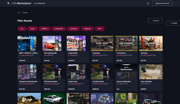
Task: Open the seller link under Alamo Salt Flats
Action: point(144,84)
